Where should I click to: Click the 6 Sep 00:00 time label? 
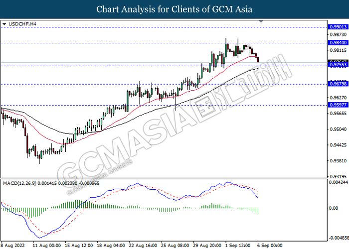[x=270, y=246]
